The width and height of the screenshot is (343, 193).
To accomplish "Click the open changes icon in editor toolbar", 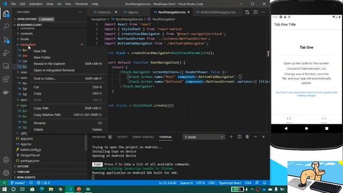I will point(247,12).
